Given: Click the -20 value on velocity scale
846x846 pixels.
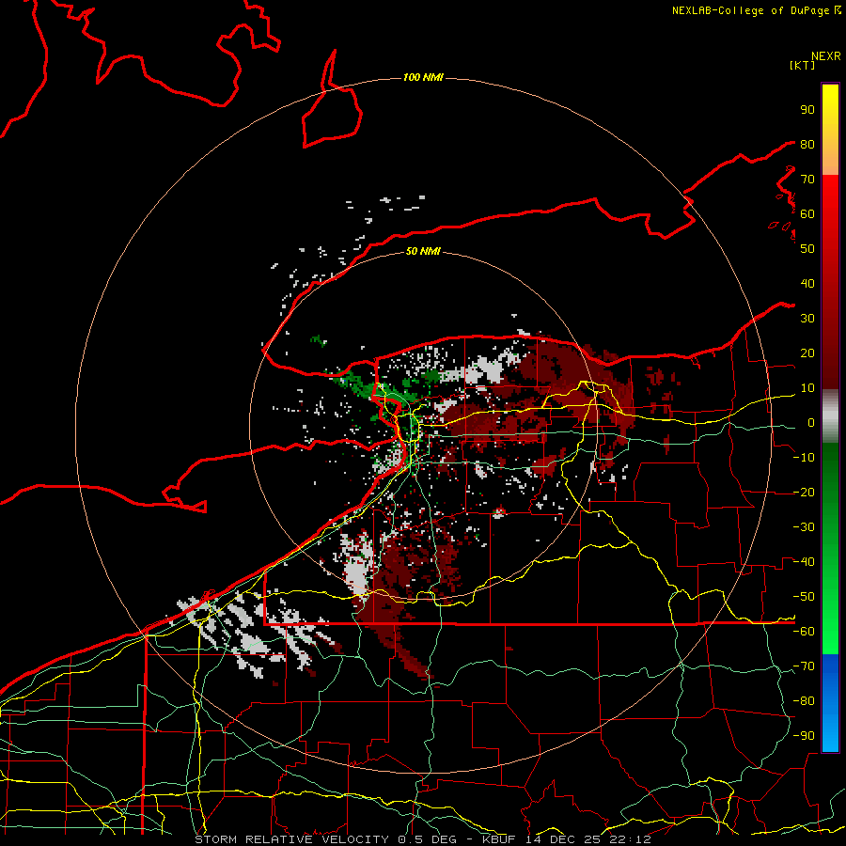Looking at the screenshot, I should (804, 492).
